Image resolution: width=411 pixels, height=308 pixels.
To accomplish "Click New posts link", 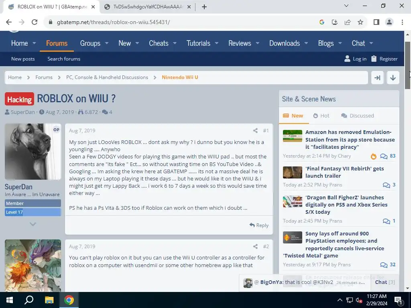I will [x=23, y=59].
